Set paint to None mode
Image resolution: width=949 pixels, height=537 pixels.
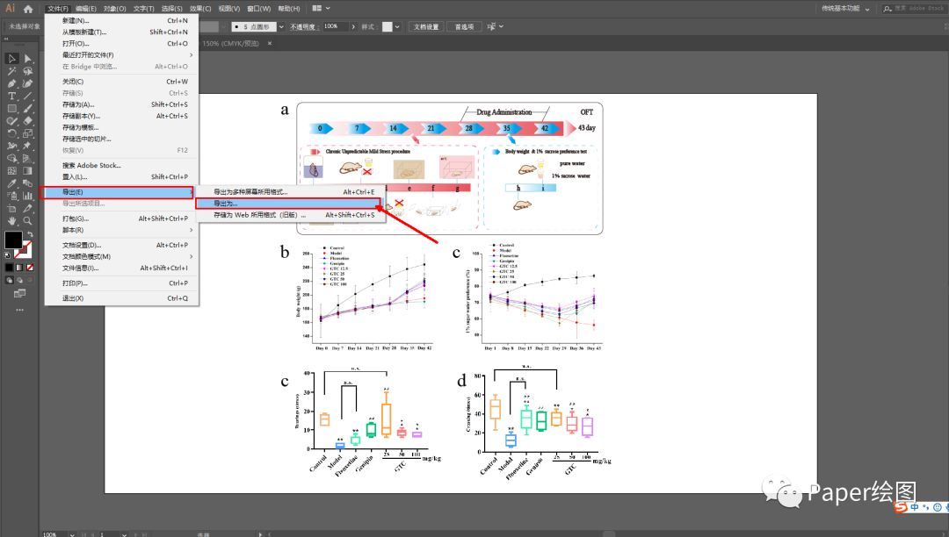pyautogui.click(x=32, y=267)
